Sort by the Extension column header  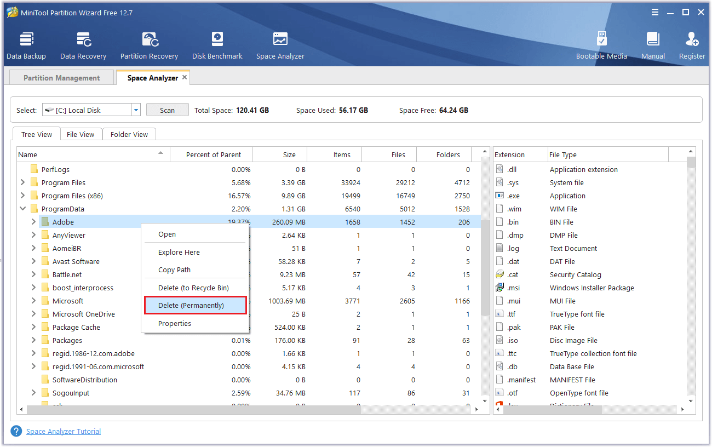click(x=520, y=154)
